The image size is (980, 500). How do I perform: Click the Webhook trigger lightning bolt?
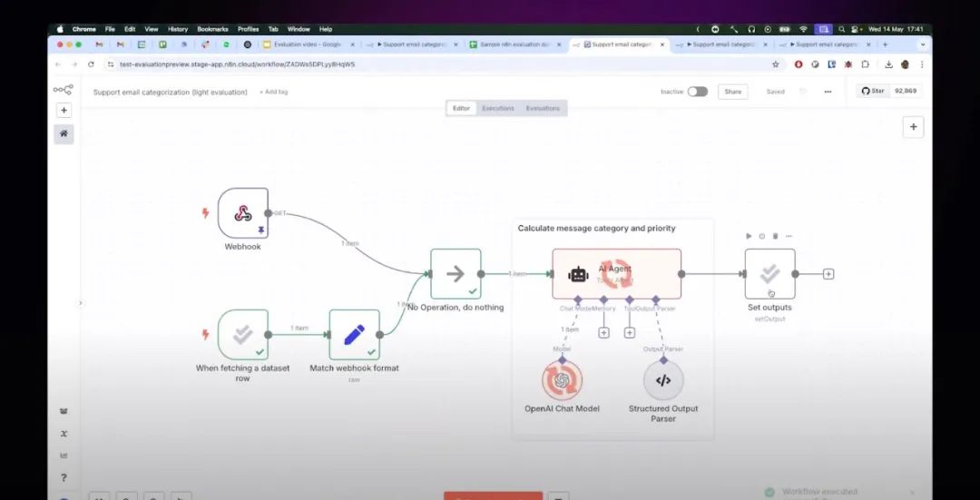205,213
